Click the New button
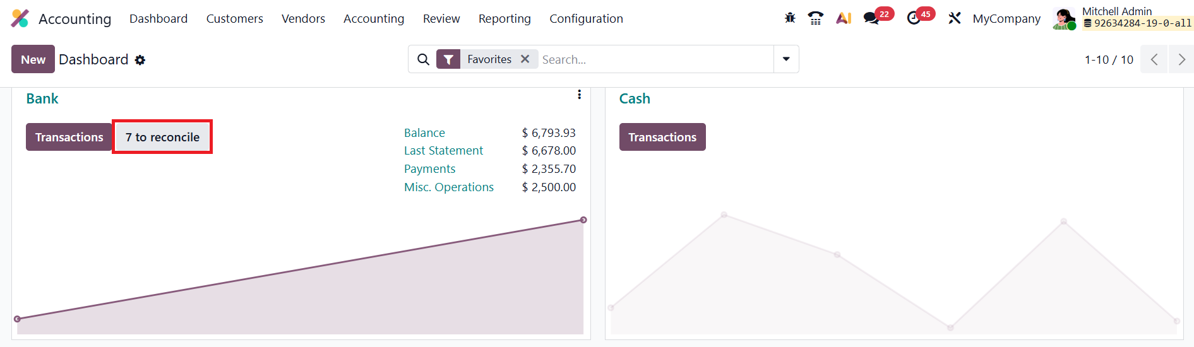The width and height of the screenshot is (1194, 347). (x=33, y=59)
